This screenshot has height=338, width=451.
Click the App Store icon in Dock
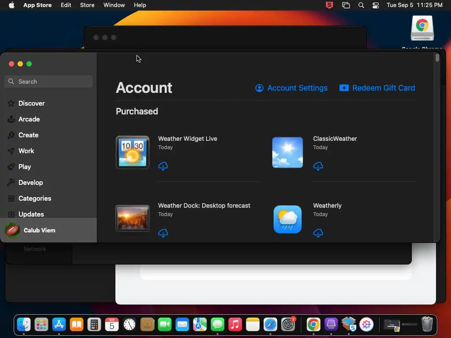click(x=59, y=324)
